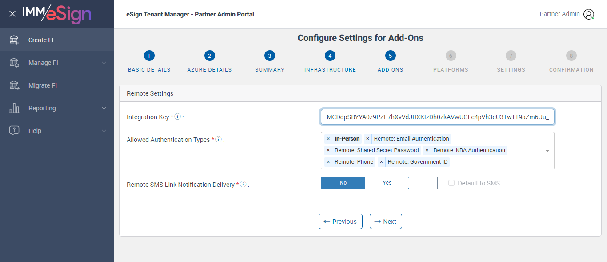Click the Integration Key input field
The width and height of the screenshot is (607, 262).
pos(437,117)
